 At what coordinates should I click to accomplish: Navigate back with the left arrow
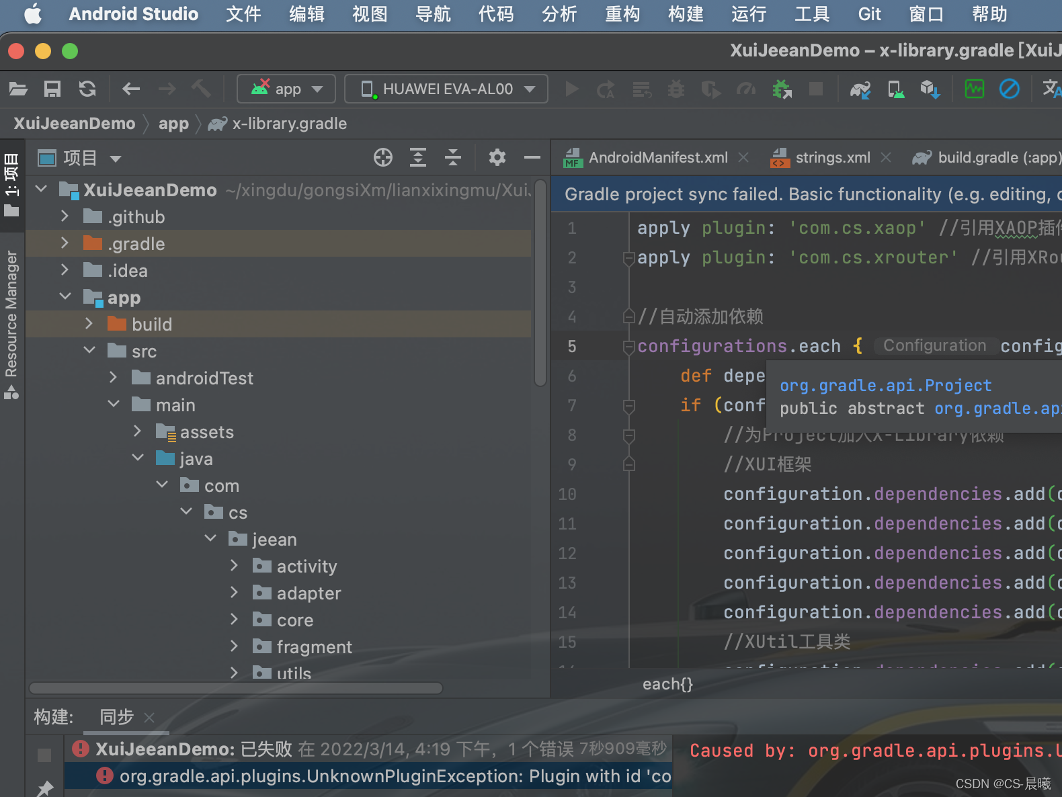click(x=131, y=89)
